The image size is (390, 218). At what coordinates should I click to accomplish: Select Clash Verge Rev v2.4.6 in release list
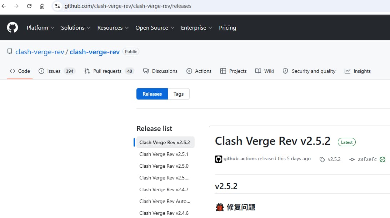click(x=164, y=213)
